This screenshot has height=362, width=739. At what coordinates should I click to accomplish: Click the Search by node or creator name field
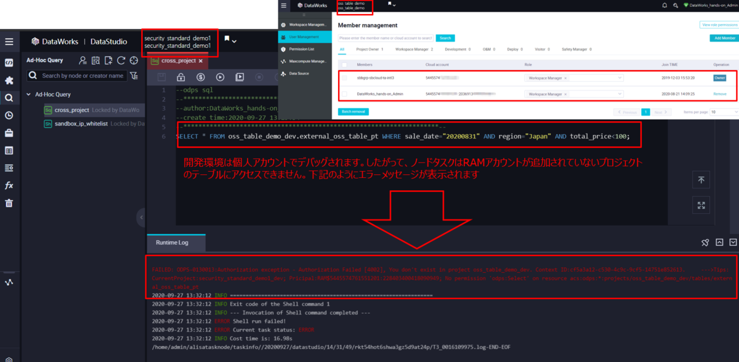point(76,76)
